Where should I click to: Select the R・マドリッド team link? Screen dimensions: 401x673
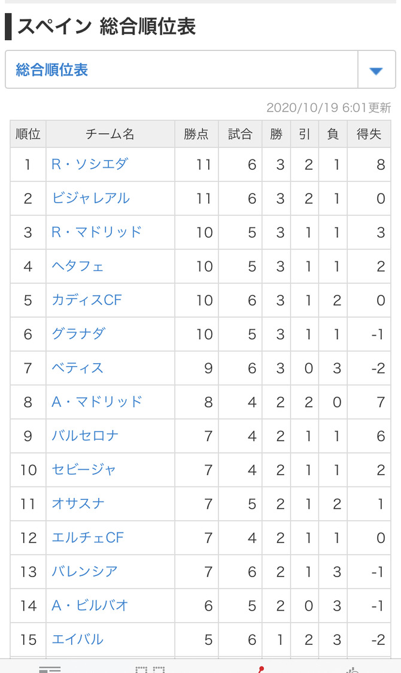[96, 232]
